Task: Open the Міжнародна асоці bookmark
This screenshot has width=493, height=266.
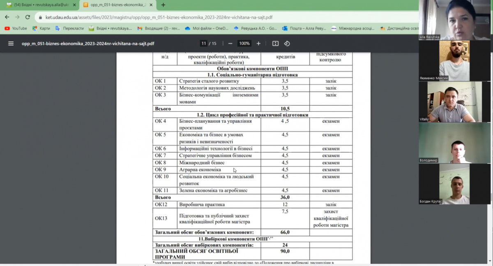Action: [353, 28]
